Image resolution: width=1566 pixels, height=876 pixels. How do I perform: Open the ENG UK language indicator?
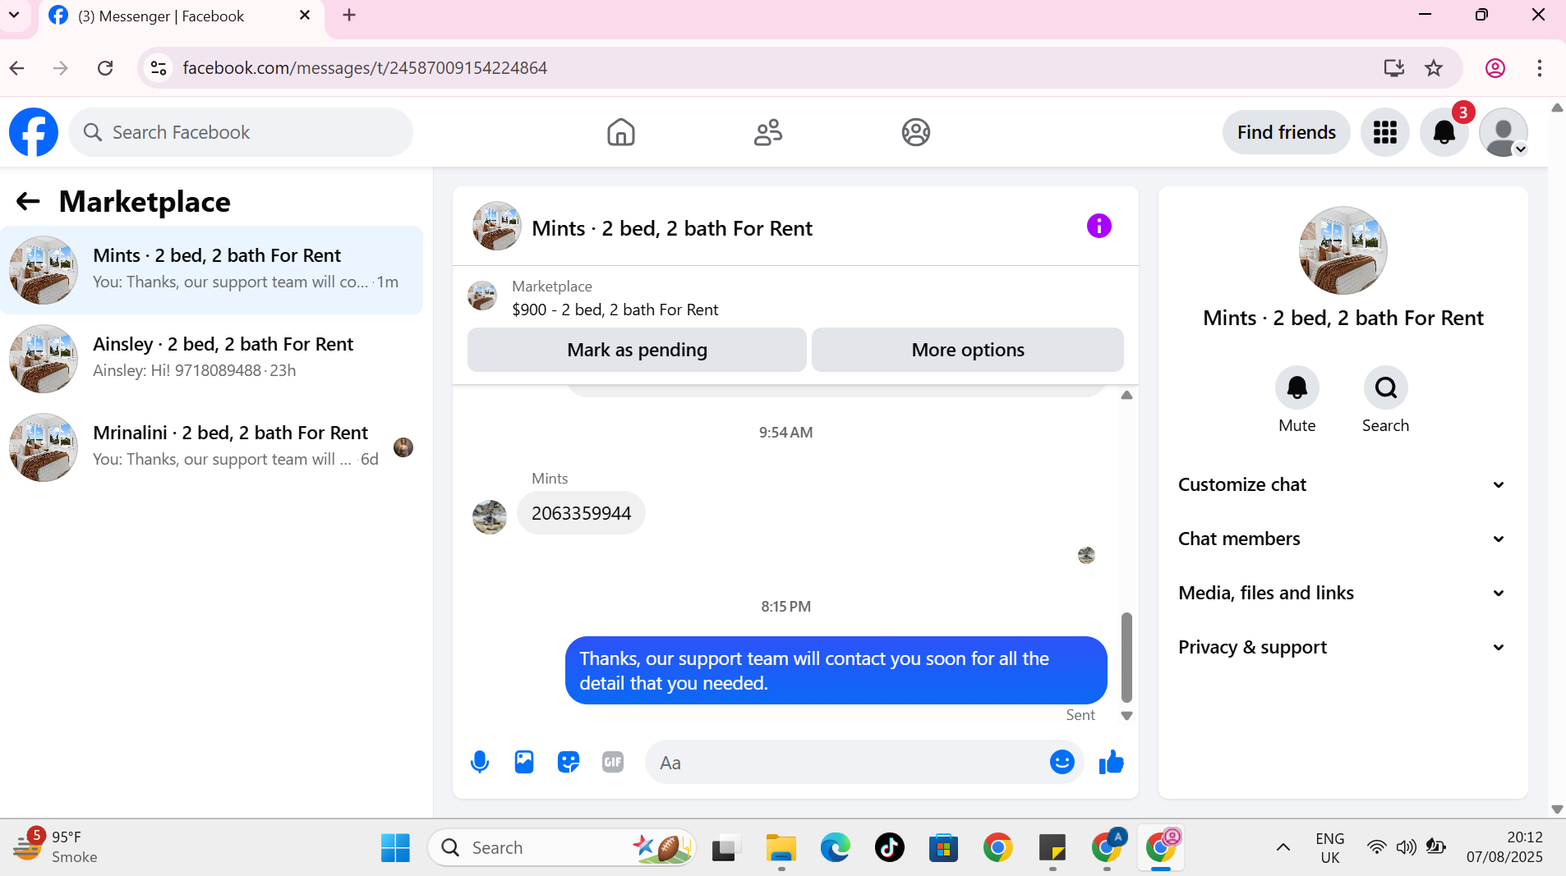click(x=1330, y=847)
